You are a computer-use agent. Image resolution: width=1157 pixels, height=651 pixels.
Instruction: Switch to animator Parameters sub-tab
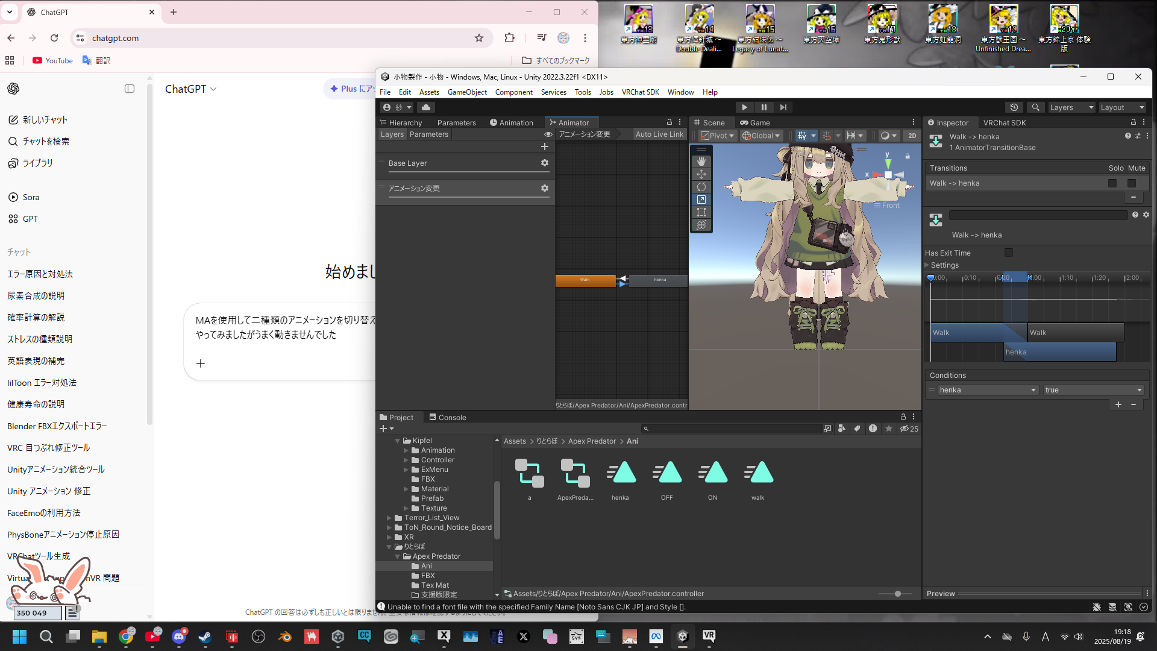[x=429, y=134]
